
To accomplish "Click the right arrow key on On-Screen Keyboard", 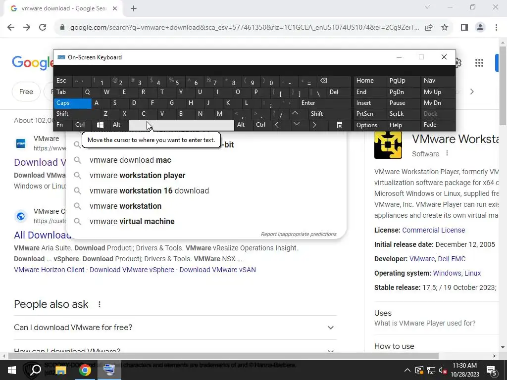I will coord(314,125).
